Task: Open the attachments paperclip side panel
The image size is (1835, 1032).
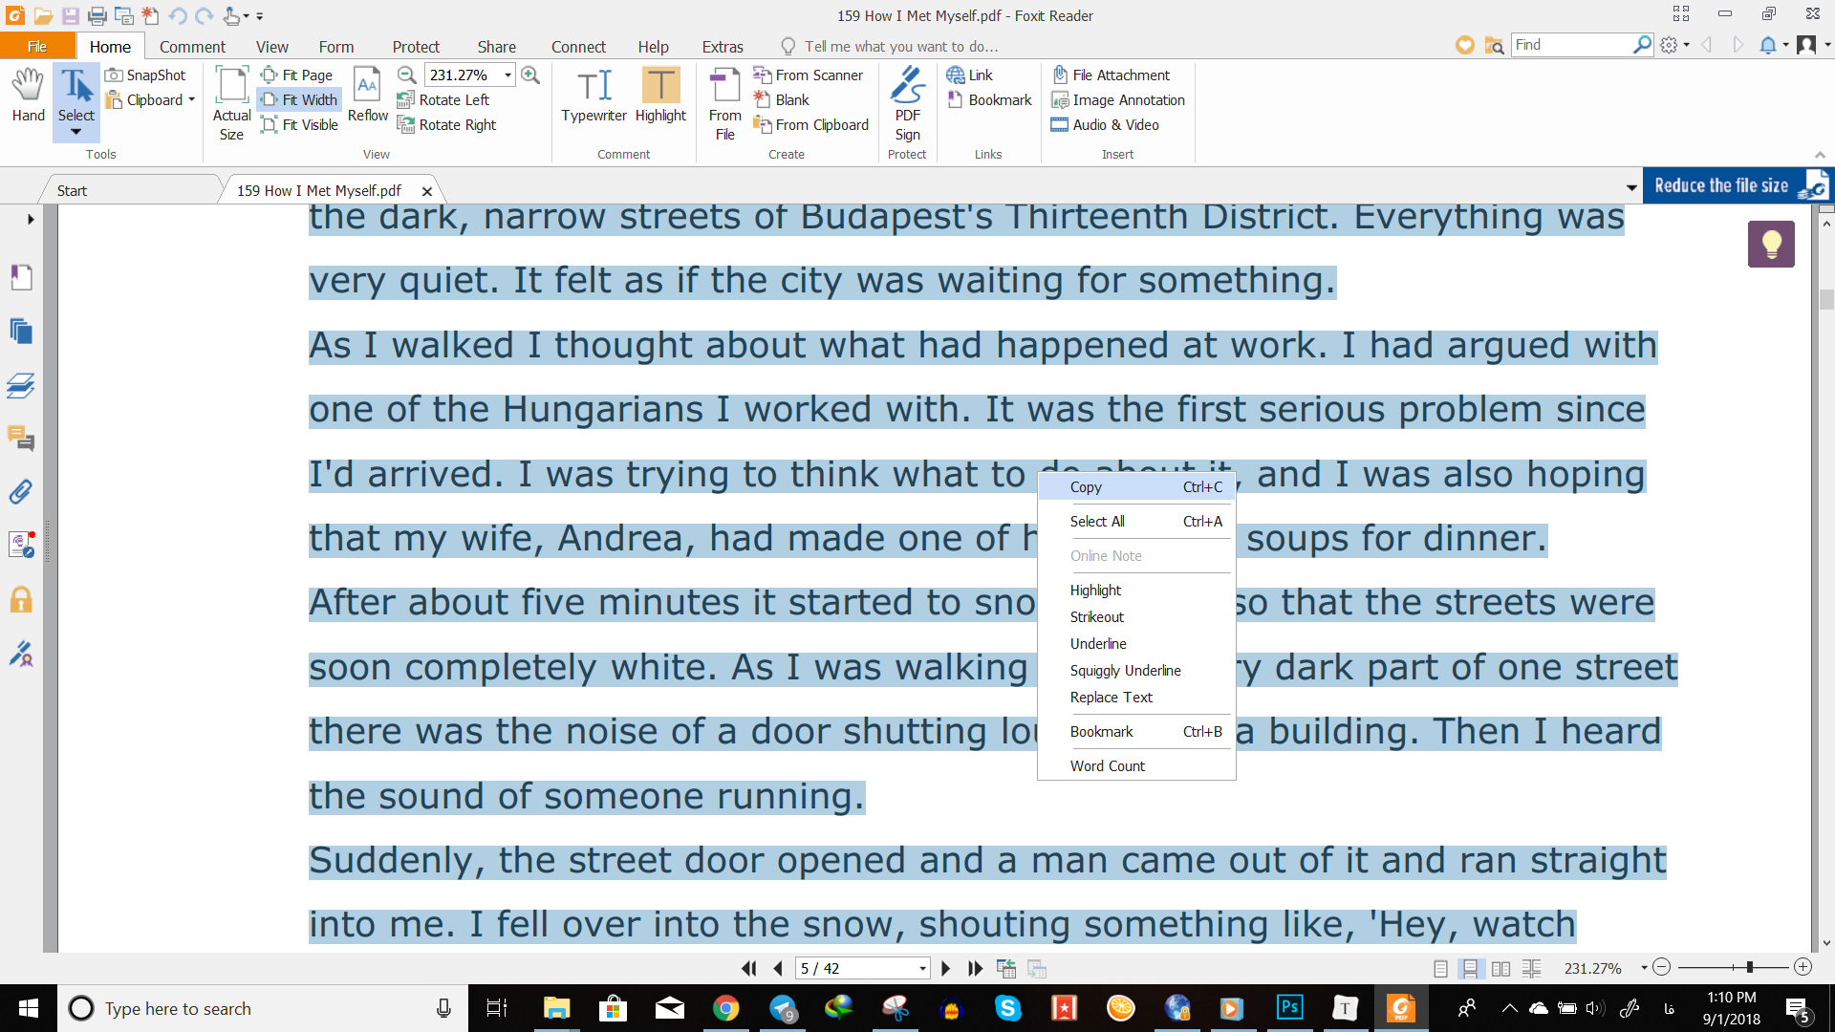Action: (21, 491)
